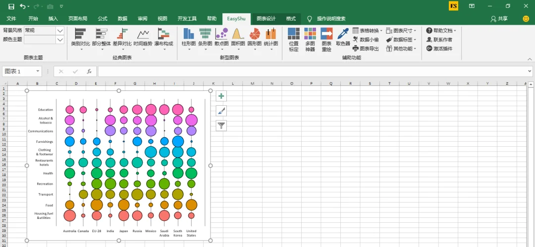This screenshot has width=535, height=247.
Task: Open the Name Box dropdown arrow
Action: (38, 72)
